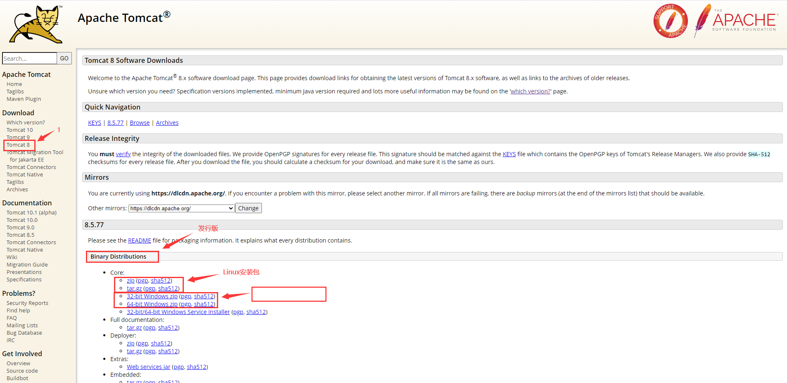Download the 64-bit Windows zip
This screenshot has width=787, height=383.
152,304
